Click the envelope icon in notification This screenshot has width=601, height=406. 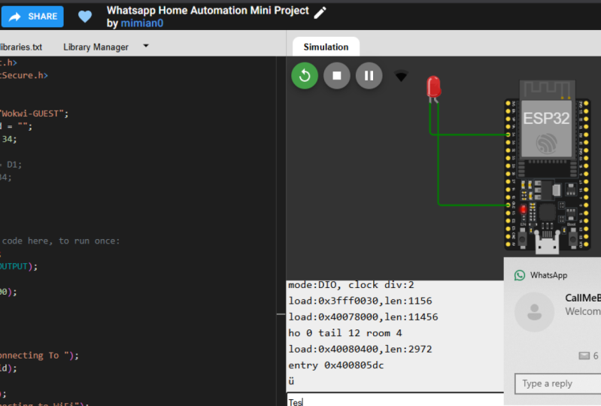584,356
